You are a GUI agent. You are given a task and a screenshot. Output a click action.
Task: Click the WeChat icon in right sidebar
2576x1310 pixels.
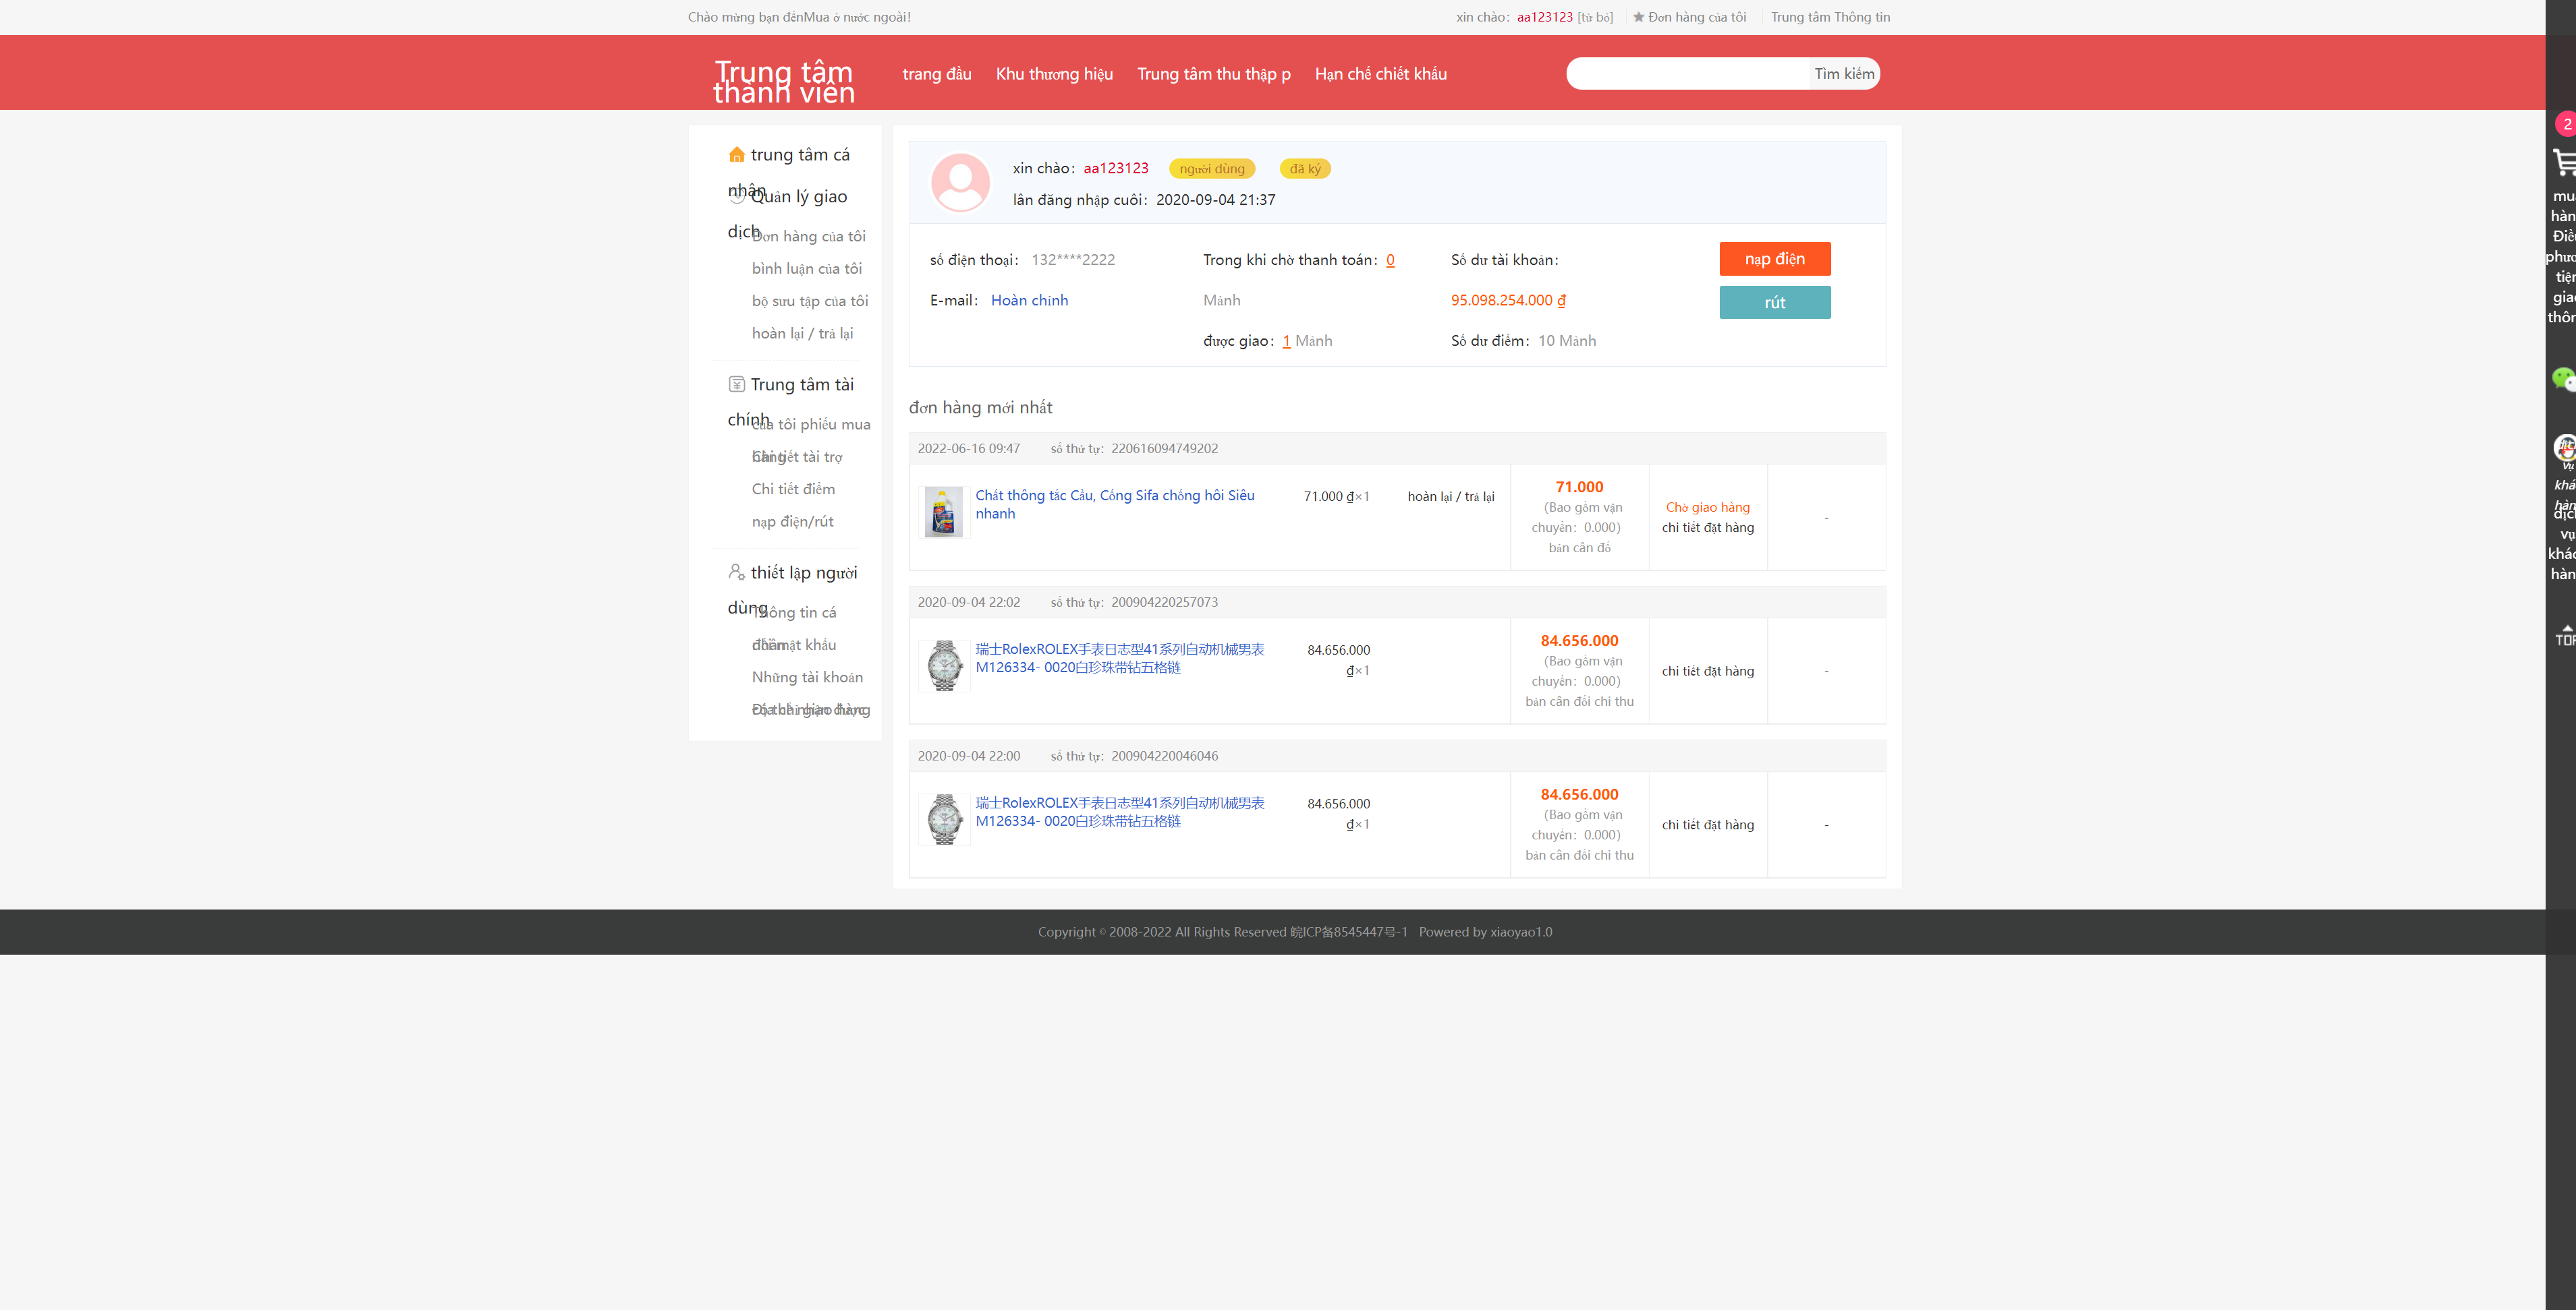(x=2563, y=379)
